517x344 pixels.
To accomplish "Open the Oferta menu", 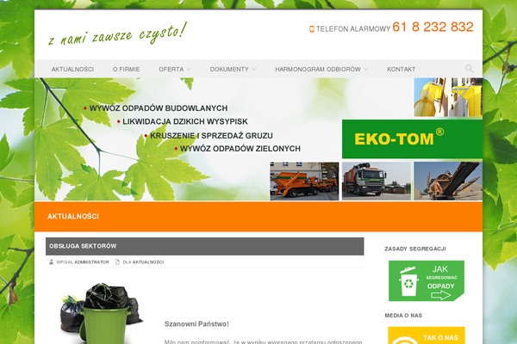I will coord(171,69).
